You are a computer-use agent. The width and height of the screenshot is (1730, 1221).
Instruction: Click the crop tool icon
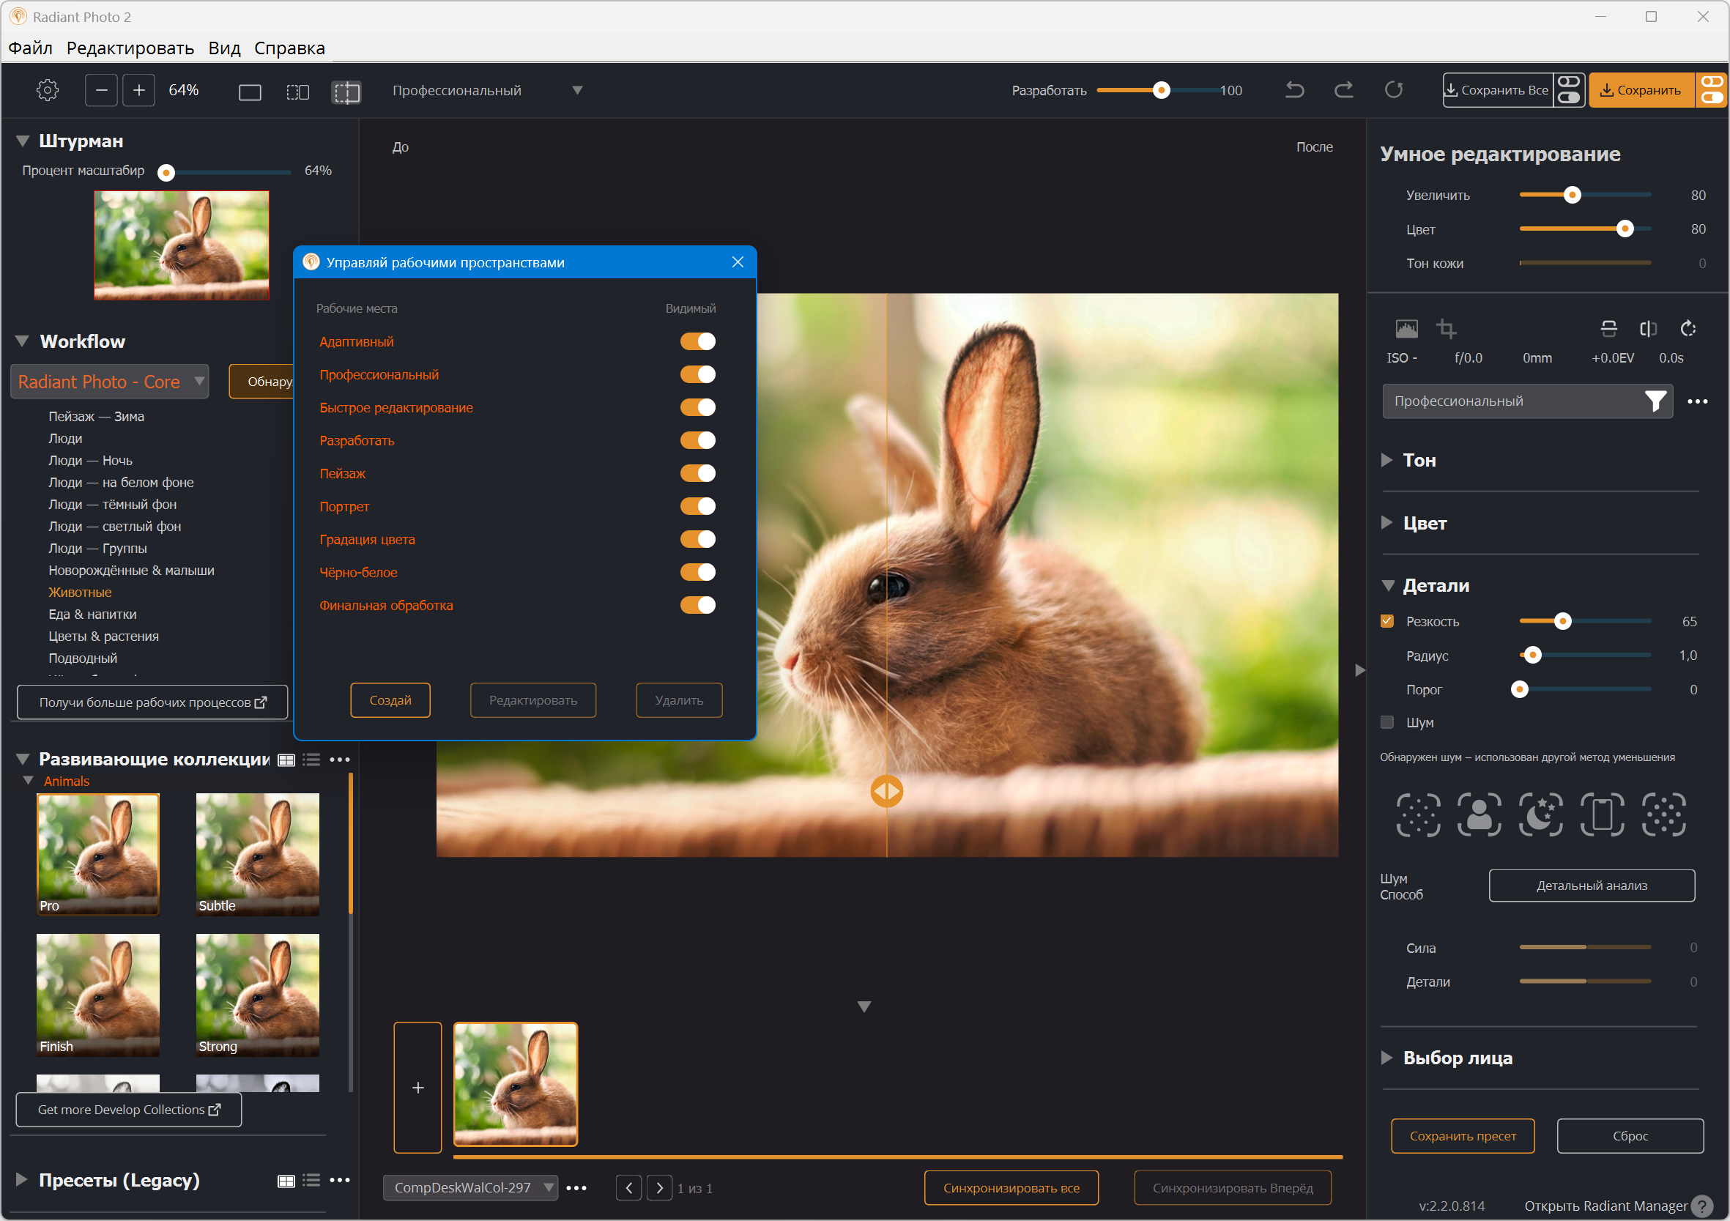pos(1445,329)
